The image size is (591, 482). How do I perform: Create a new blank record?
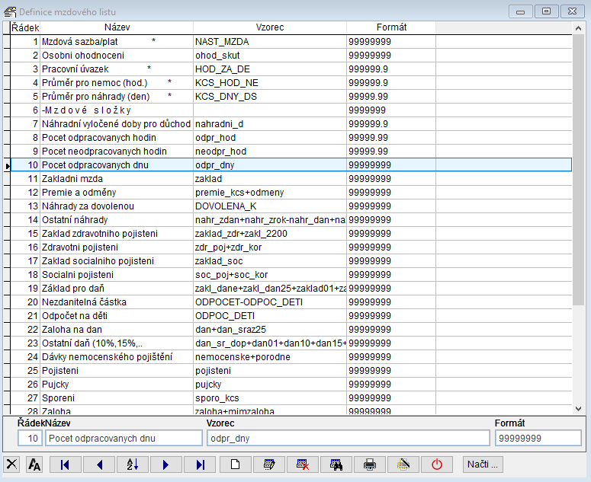pyautogui.click(x=235, y=464)
